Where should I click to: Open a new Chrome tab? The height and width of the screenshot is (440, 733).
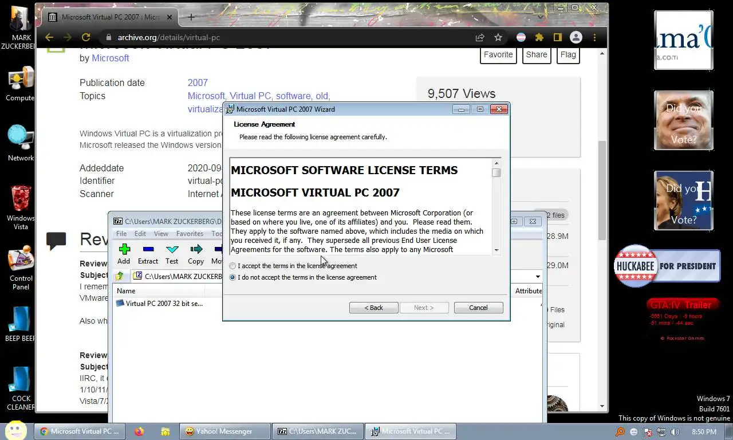click(191, 17)
